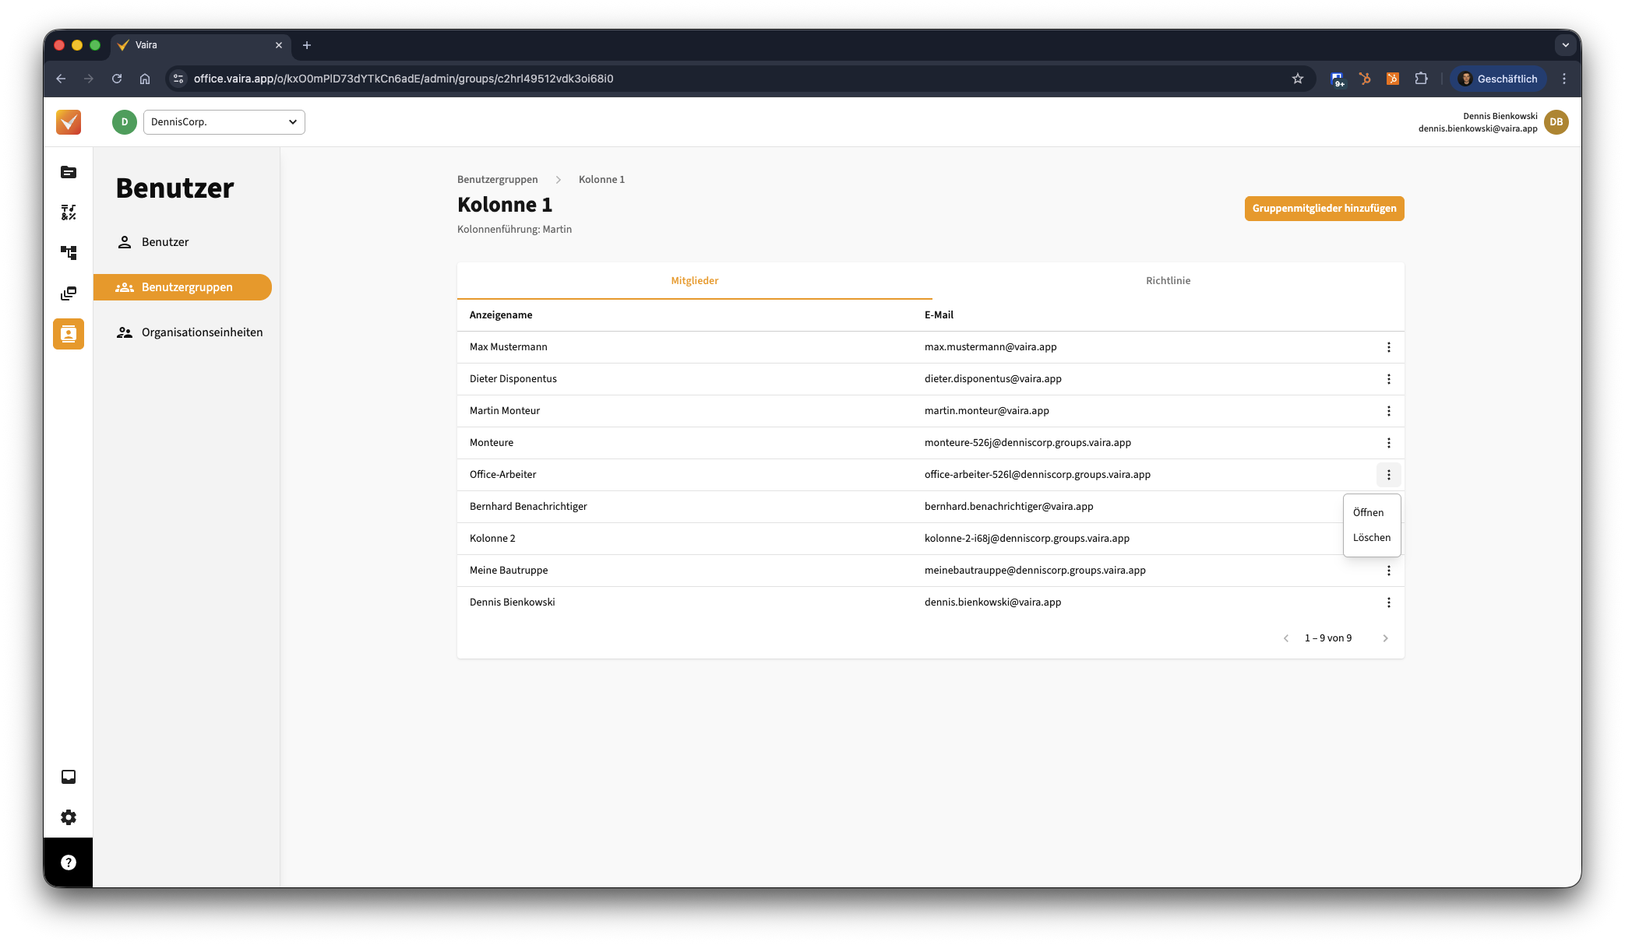Switch to the Richtlinie tab
1625x945 pixels.
(x=1168, y=281)
